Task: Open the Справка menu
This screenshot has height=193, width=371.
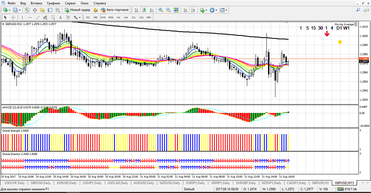Action: tap(100, 3)
